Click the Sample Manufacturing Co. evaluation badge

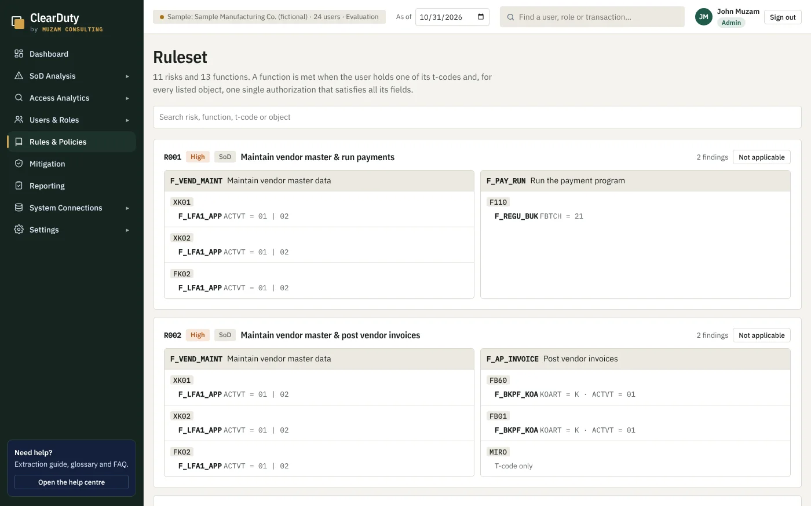[269, 17]
